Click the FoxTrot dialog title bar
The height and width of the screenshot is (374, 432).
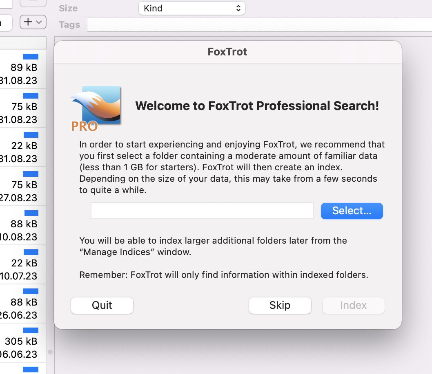click(227, 52)
